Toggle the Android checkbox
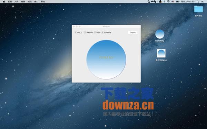The height and width of the screenshot is (129, 207). (102, 33)
